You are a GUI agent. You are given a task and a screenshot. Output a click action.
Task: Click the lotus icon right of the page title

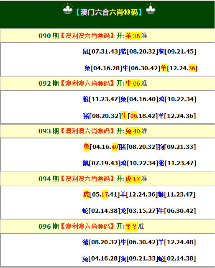(x=151, y=9)
